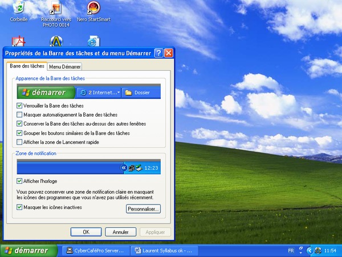Enable Masquer automatiquement la Barre des tâches
Viewport: 342px width, 257px height.
[20, 115]
